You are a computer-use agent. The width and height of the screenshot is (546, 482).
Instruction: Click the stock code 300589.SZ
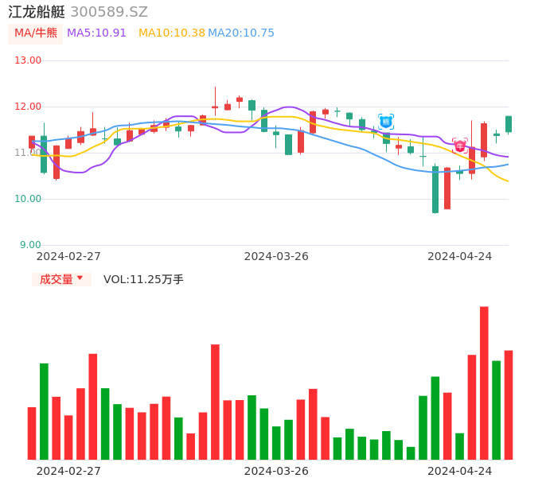point(109,12)
